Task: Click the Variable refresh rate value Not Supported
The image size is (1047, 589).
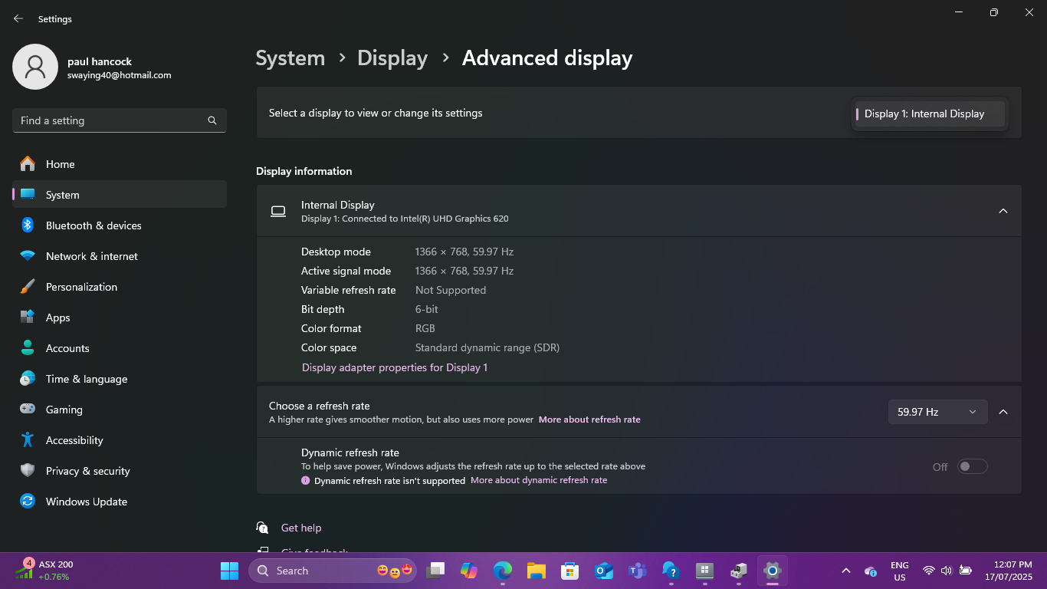Action: [451, 290]
